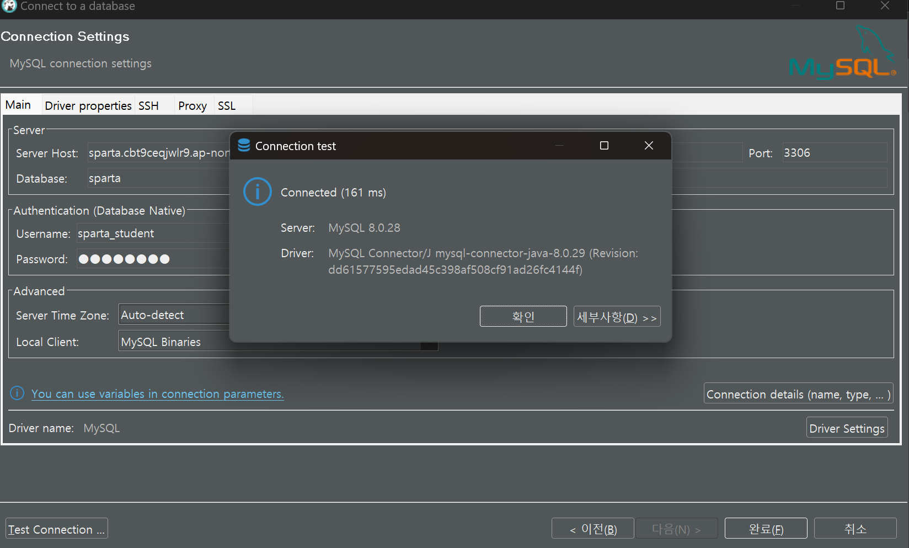
Task: Click the "Port:" label
Action: click(761, 153)
